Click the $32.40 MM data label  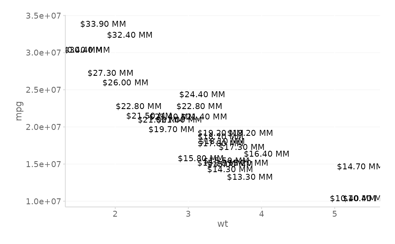click(x=130, y=35)
